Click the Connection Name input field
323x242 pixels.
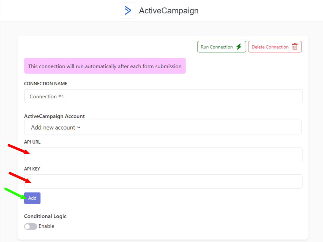[x=163, y=96]
